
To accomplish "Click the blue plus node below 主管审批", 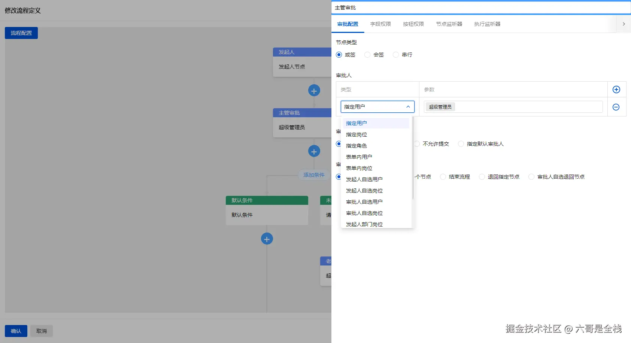I will pos(314,151).
